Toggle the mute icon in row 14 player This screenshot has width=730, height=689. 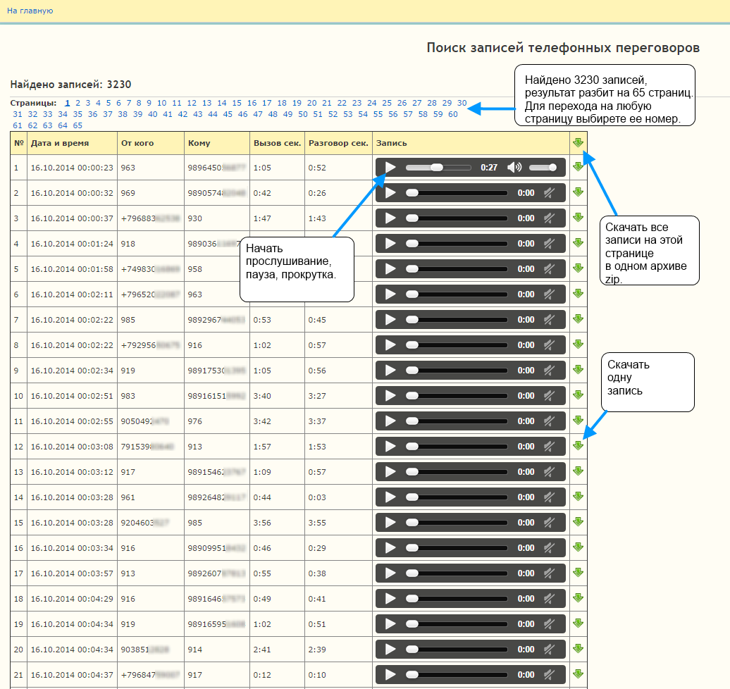click(550, 497)
